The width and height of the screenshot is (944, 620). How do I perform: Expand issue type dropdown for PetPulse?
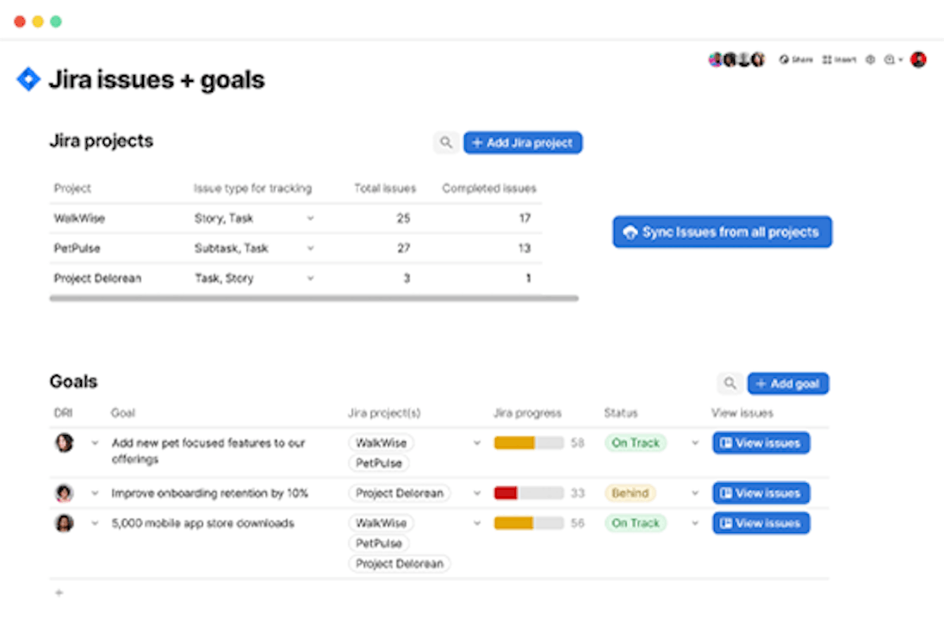click(x=310, y=248)
